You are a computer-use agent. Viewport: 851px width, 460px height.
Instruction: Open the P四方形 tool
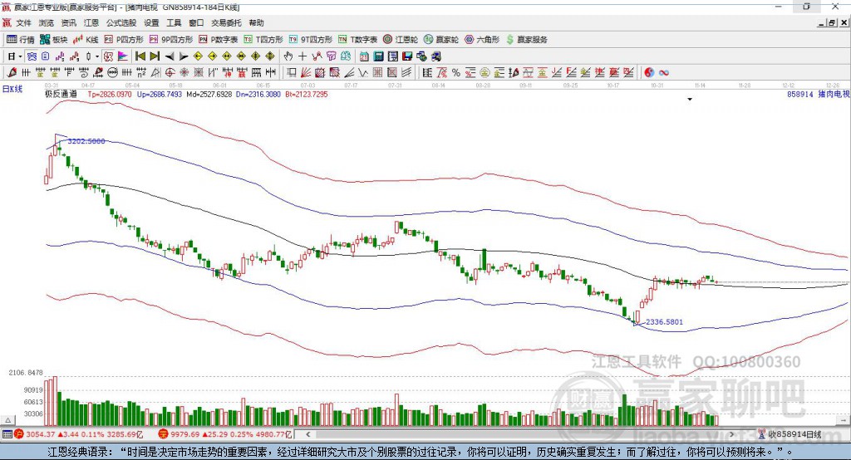(124, 40)
